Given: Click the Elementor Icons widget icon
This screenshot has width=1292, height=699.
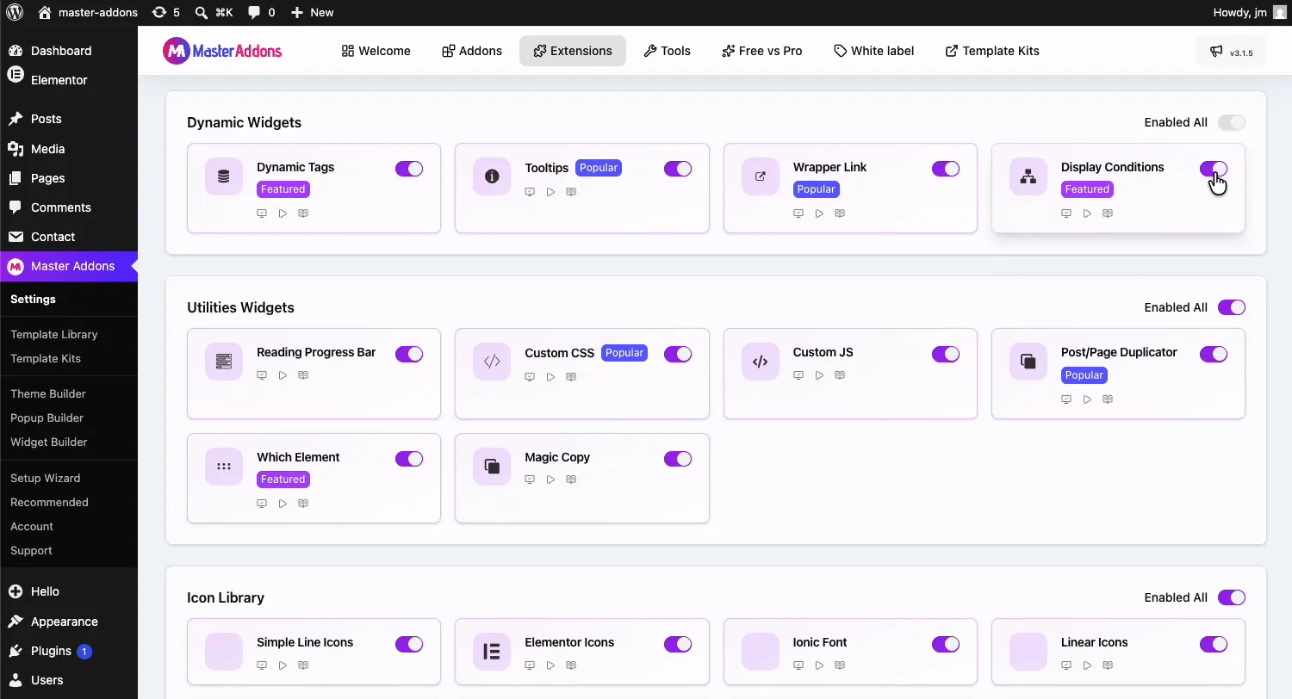Looking at the screenshot, I should [492, 652].
